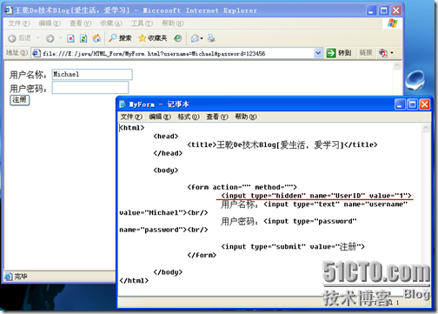
Task: Click the </body> line in Notepad
Action: [x=168, y=272]
